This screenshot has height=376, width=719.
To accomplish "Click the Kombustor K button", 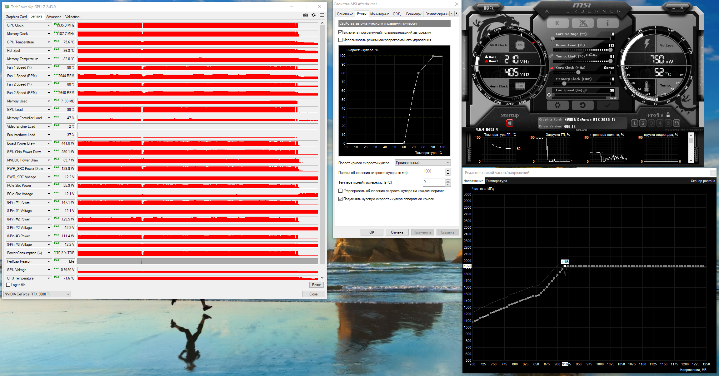I will pos(557,23).
